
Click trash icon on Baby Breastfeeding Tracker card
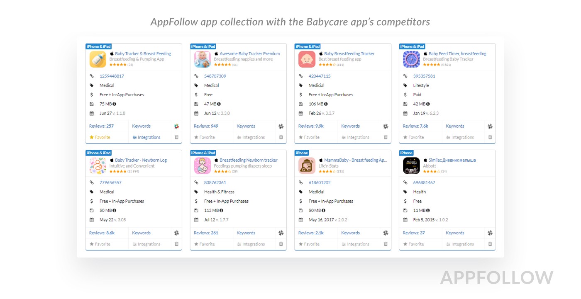pos(386,137)
